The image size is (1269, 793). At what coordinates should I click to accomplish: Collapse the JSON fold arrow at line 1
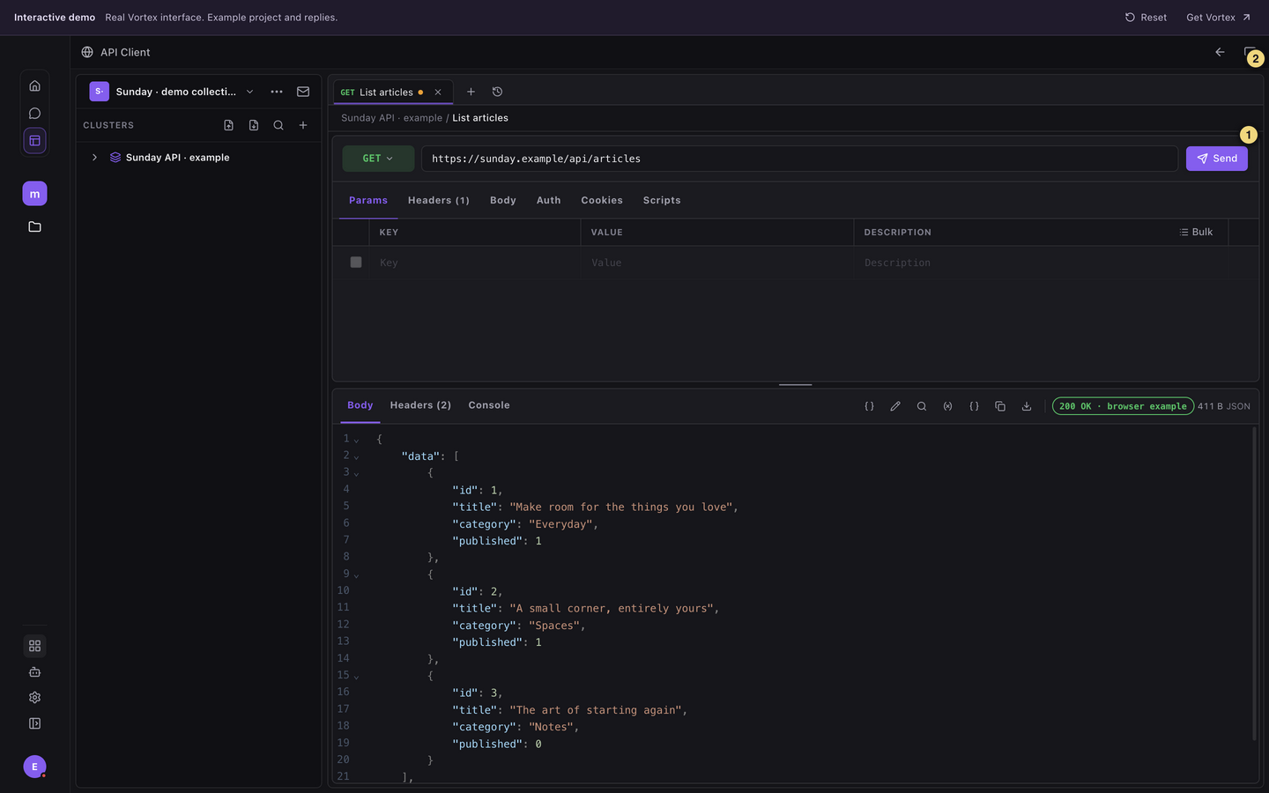pos(356,440)
